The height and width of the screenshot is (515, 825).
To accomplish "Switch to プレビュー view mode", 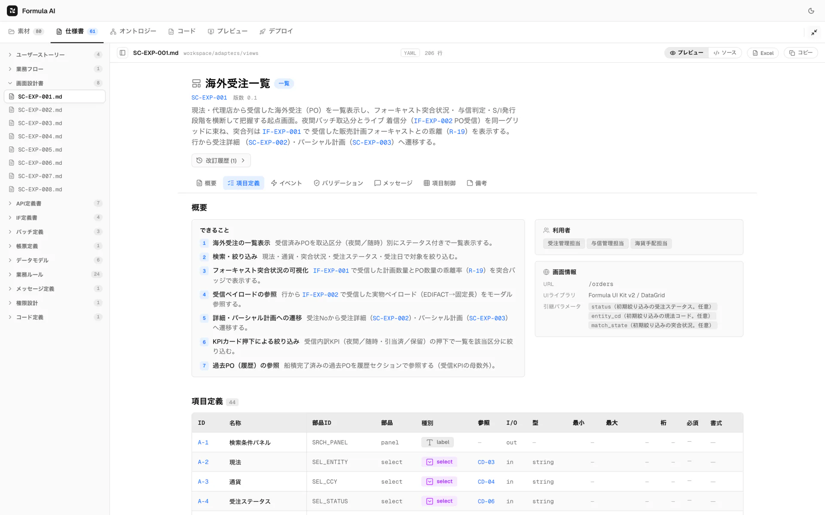I will [687, 53].
